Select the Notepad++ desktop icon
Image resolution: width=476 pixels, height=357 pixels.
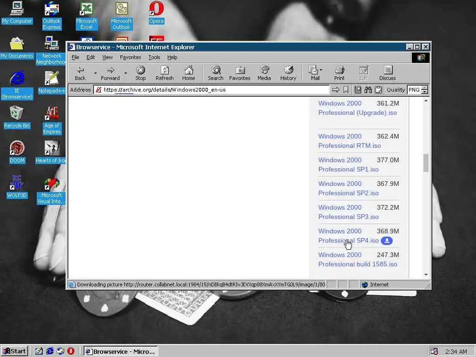(x=52, y=83)
